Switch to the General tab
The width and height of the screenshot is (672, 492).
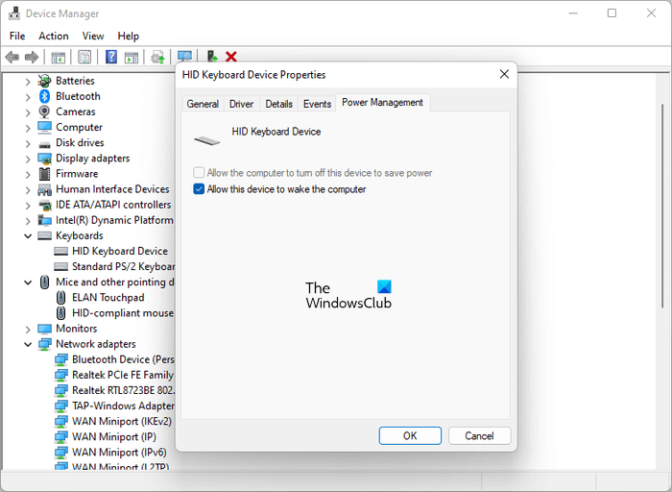pos(203,104)
